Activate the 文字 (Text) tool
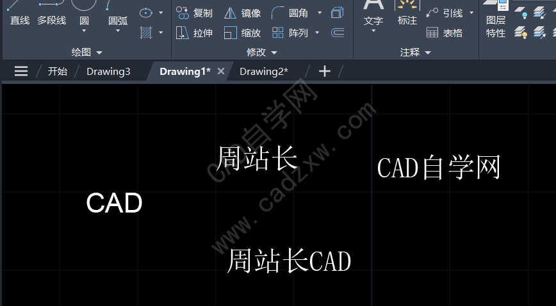The width and height of the screenshot is (556, 306). click(373, 14)
